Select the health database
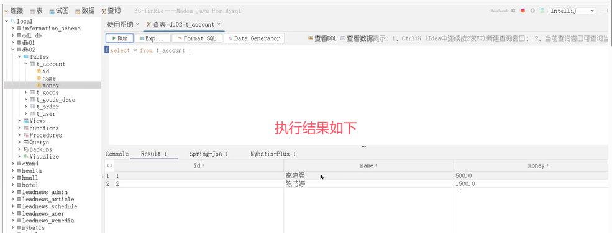 pyautogui.click(x=29, y=171)
